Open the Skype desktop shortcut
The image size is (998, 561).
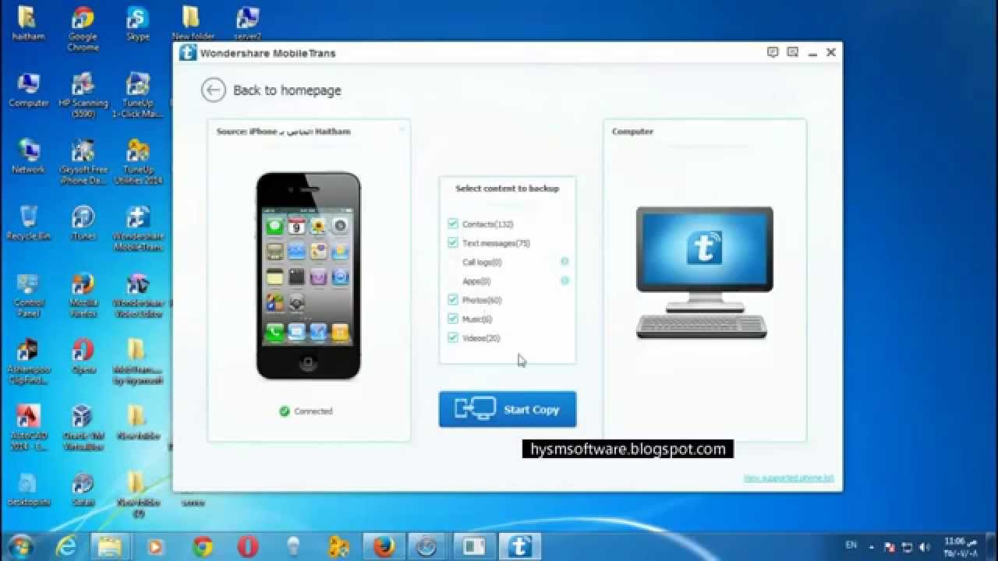138,23
